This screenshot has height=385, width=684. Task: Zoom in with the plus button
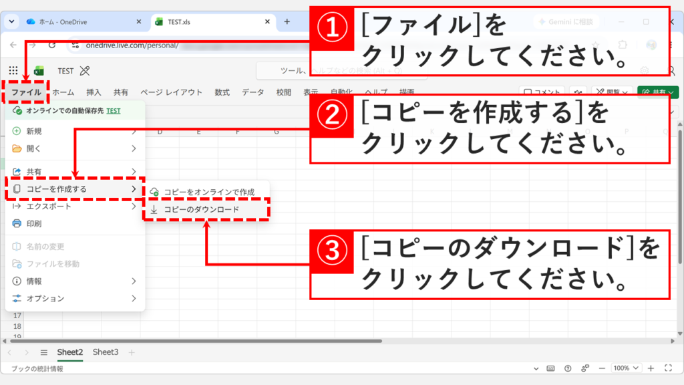[x=651, y=368]
